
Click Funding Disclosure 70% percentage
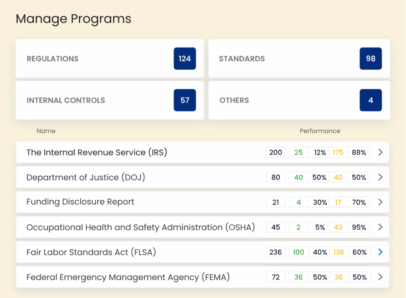pyautogui.click(x=359, y=202)
